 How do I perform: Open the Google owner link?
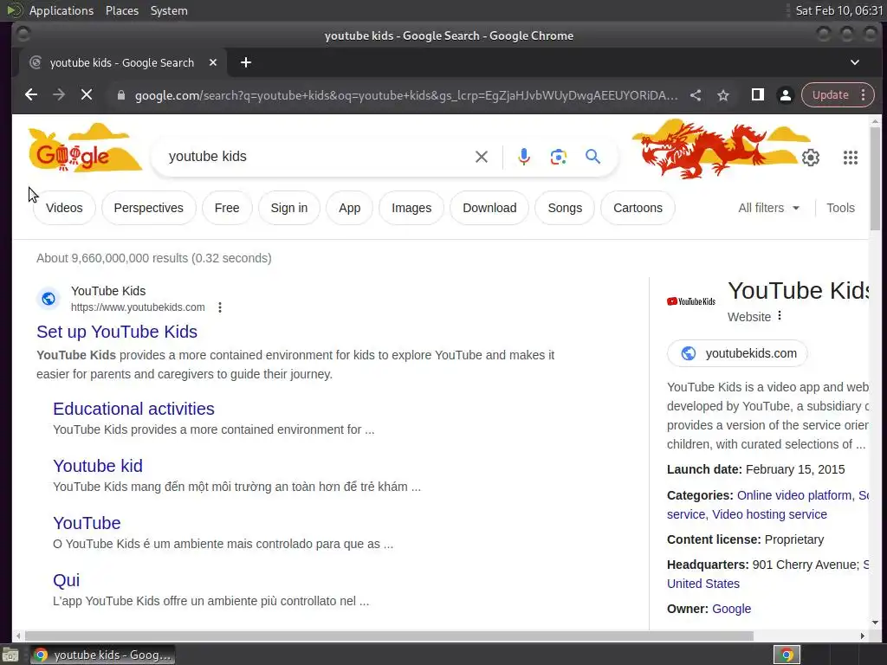point(731,609)
